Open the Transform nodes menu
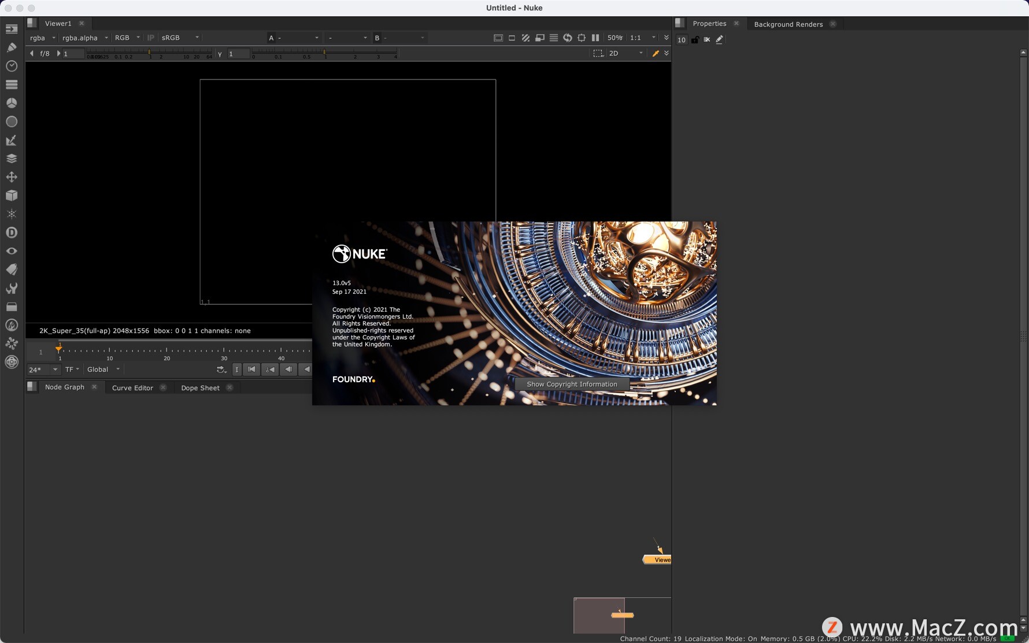 coord(12,177)
